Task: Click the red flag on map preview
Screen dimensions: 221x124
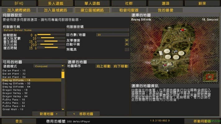Action: point(182,30)
